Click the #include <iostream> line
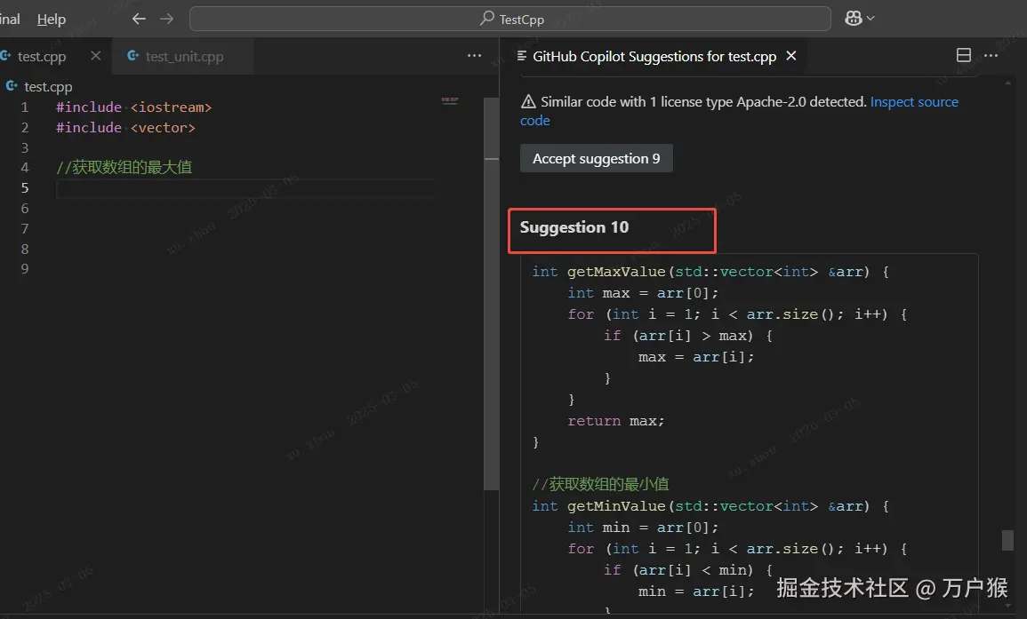Viewport: 1027px width, 619px height. [x=133, y=107]
